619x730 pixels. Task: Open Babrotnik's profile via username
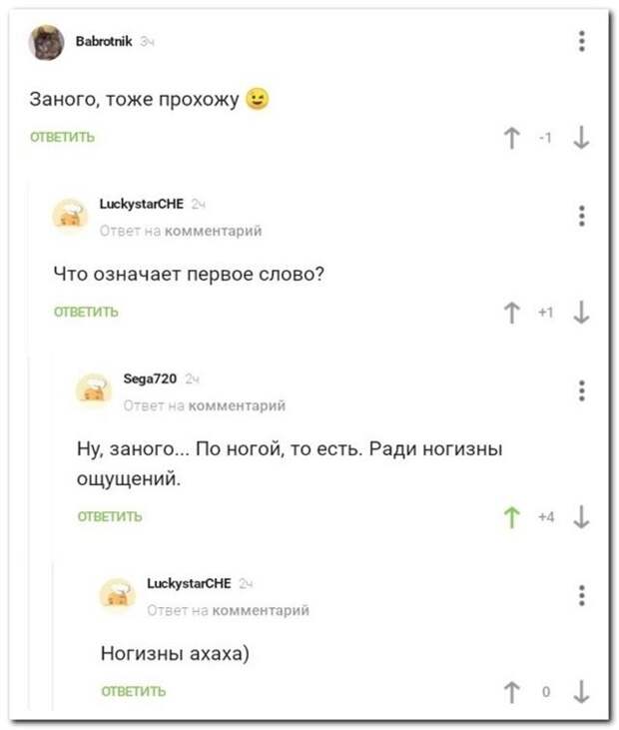tap(103, 41)
